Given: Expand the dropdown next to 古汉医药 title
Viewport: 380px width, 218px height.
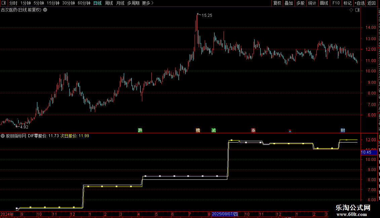Looking at the screenshot, I should click(45, 10).
